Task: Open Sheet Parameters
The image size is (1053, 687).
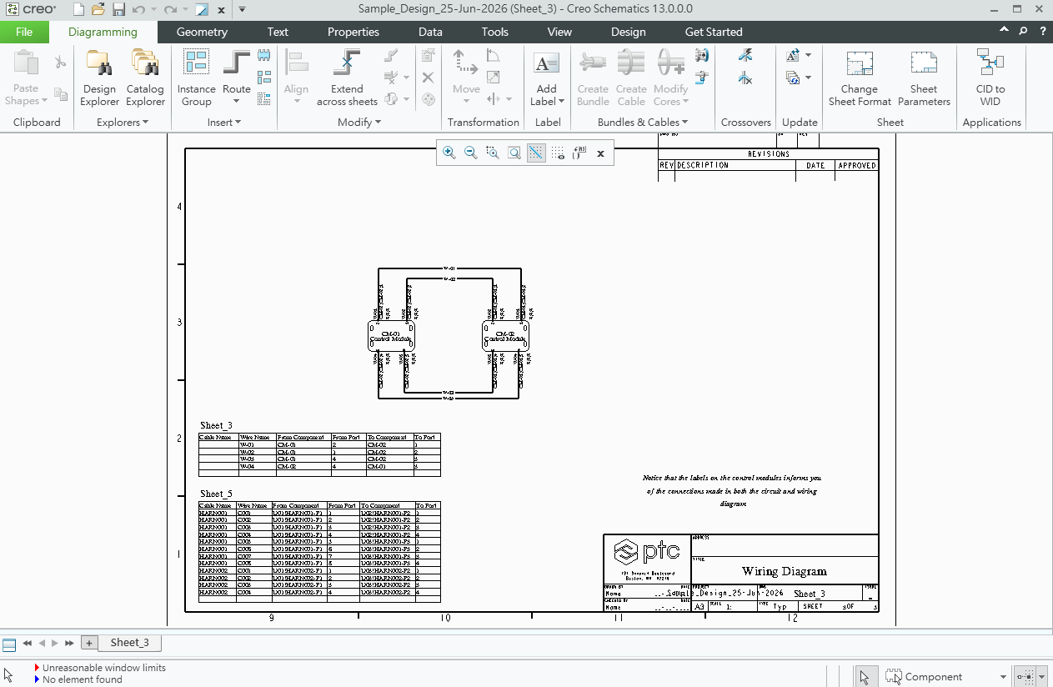Action: 924,78
